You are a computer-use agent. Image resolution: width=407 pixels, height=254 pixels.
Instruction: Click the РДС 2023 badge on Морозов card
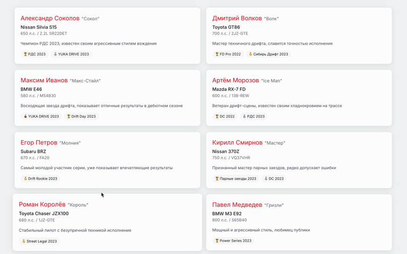(254, 116)
